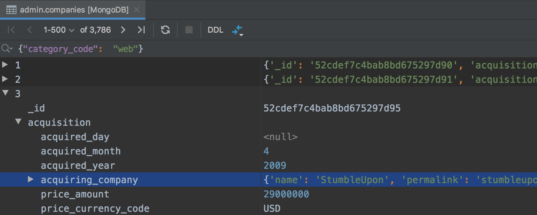Click the USD value cell
537x215 pixels.
pyautogui.click(x=272, y=208)
